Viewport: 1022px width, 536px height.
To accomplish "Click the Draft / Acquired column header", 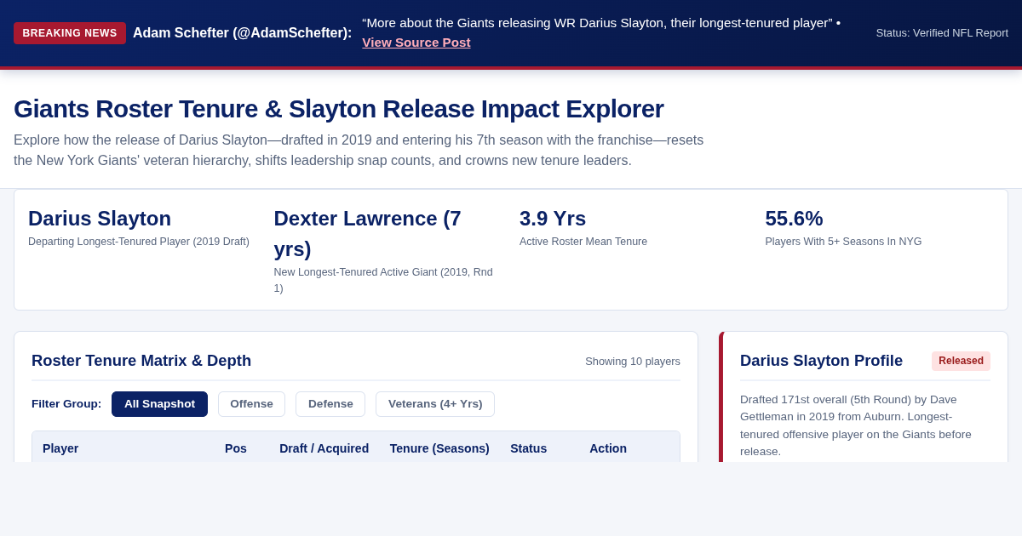I will (x=324, y=448).
